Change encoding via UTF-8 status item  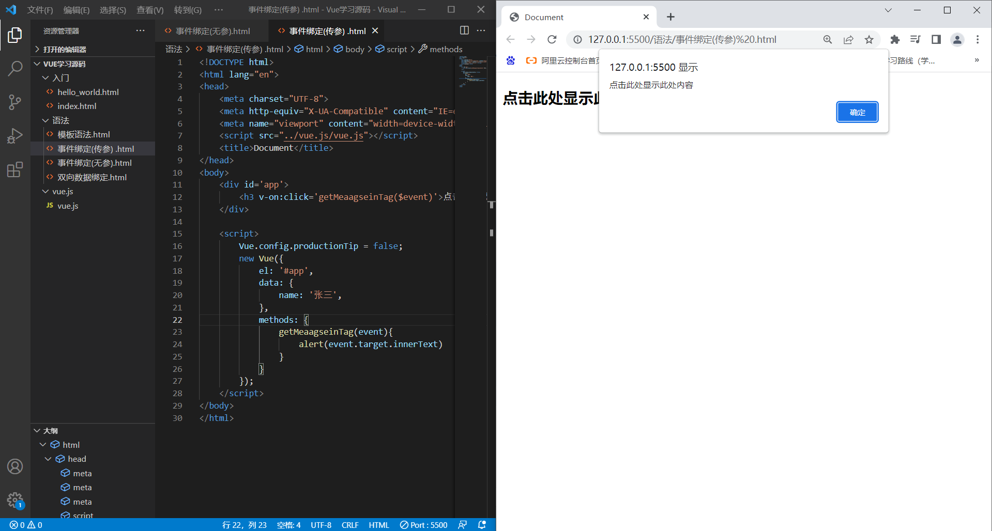tap(321, 525)
